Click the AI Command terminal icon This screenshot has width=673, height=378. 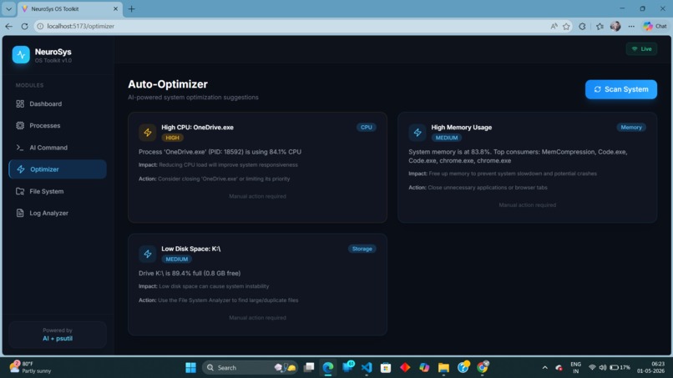[x=20, y=148]
